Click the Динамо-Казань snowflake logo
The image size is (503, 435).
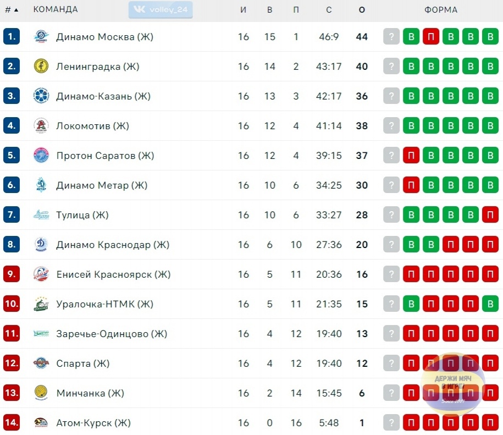point(41,96)
